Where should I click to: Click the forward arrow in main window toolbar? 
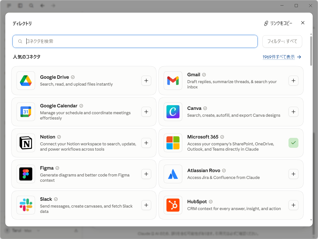[x=53, y=6]
